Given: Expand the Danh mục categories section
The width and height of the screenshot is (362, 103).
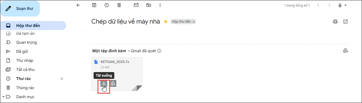Looking at the screenshot, I should [x=3, y=97].
